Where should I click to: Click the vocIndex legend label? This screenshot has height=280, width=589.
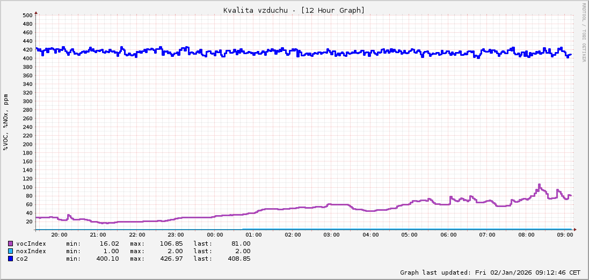(31, 244)
